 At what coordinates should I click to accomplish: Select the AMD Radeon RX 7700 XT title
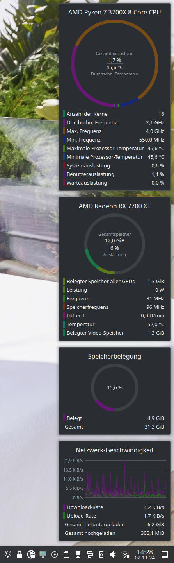pyautogui.click(x=115, y=206)
